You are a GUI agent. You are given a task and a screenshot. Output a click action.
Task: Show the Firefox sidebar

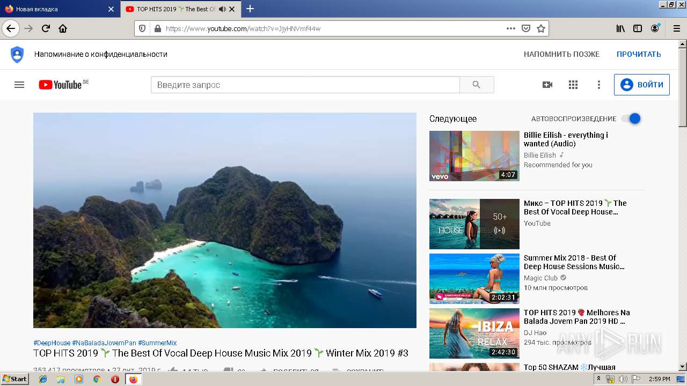[638, 28]
